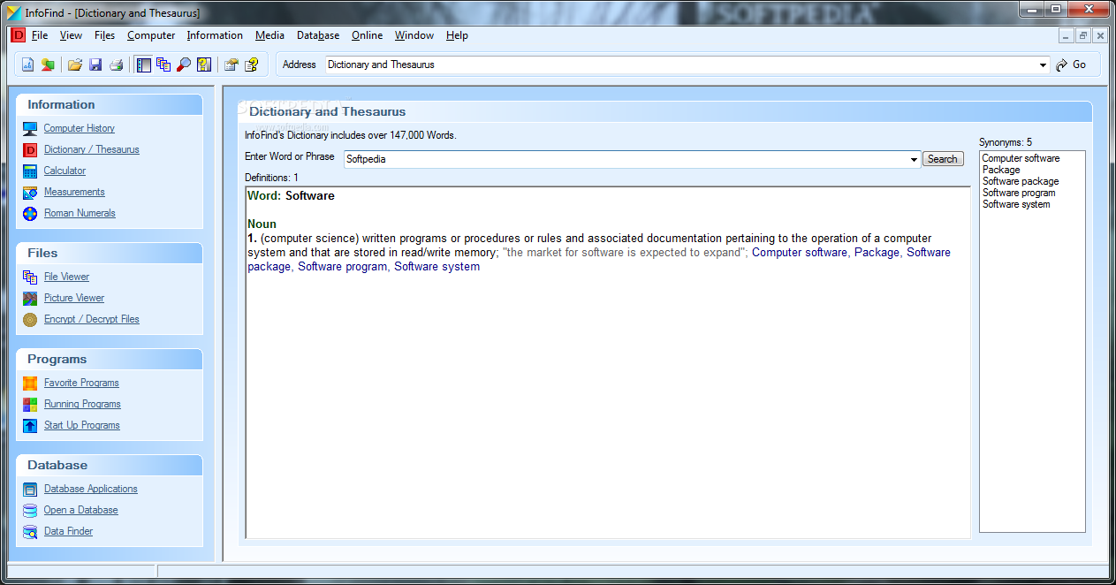Click the red Dictionary / Thesaurus sidebar icon

tap(30, 149)
